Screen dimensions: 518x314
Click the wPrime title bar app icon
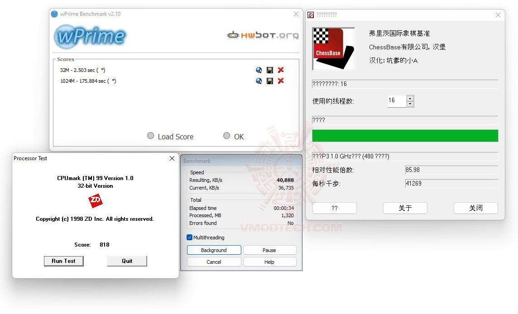[x=54, y=14]
